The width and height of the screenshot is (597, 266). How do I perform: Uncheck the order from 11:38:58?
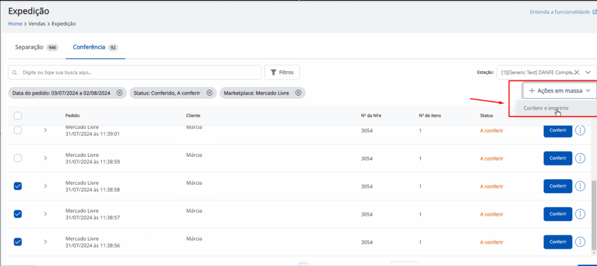tap(18, 186)
